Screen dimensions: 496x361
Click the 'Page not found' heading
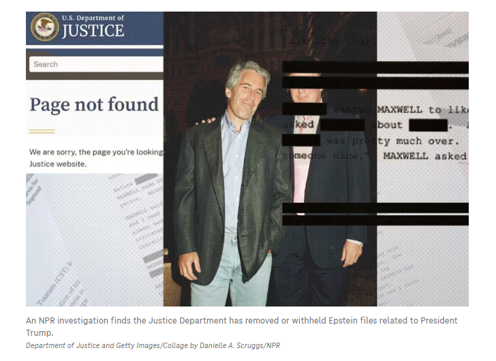pos(94,105)
